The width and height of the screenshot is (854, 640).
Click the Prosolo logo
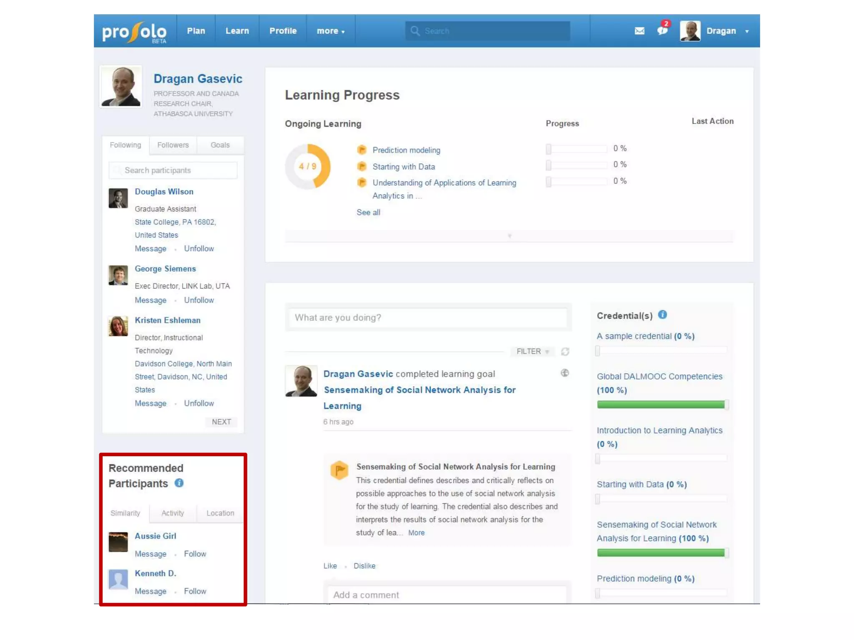coord(134,32)
